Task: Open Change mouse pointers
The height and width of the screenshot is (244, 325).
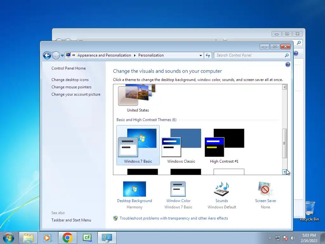Action: [x=71, y=87]
